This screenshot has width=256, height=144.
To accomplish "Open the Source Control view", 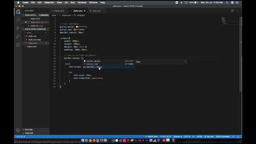I will point(18,28).
